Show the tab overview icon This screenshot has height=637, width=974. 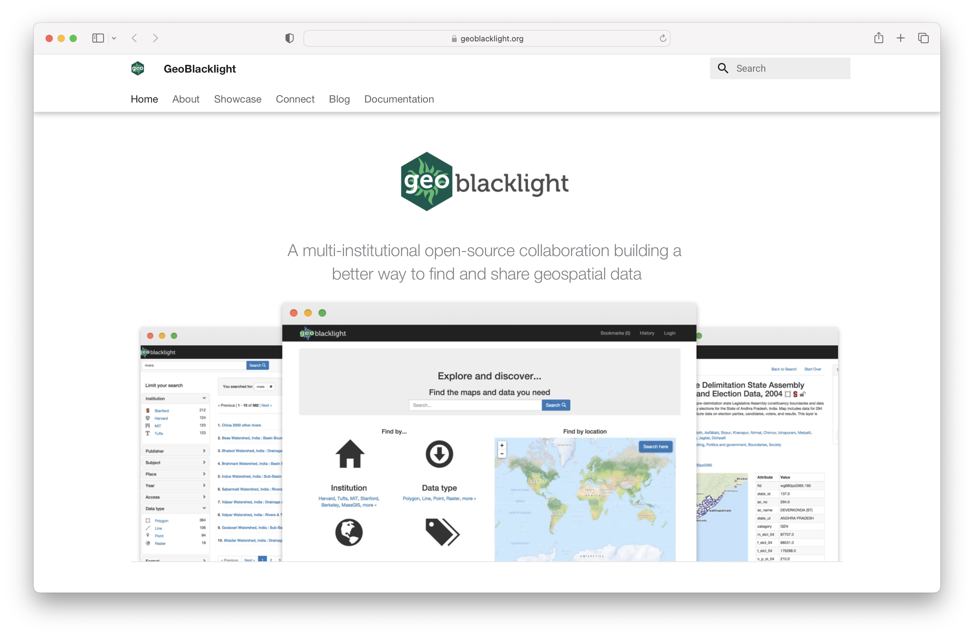pos(923,38)
